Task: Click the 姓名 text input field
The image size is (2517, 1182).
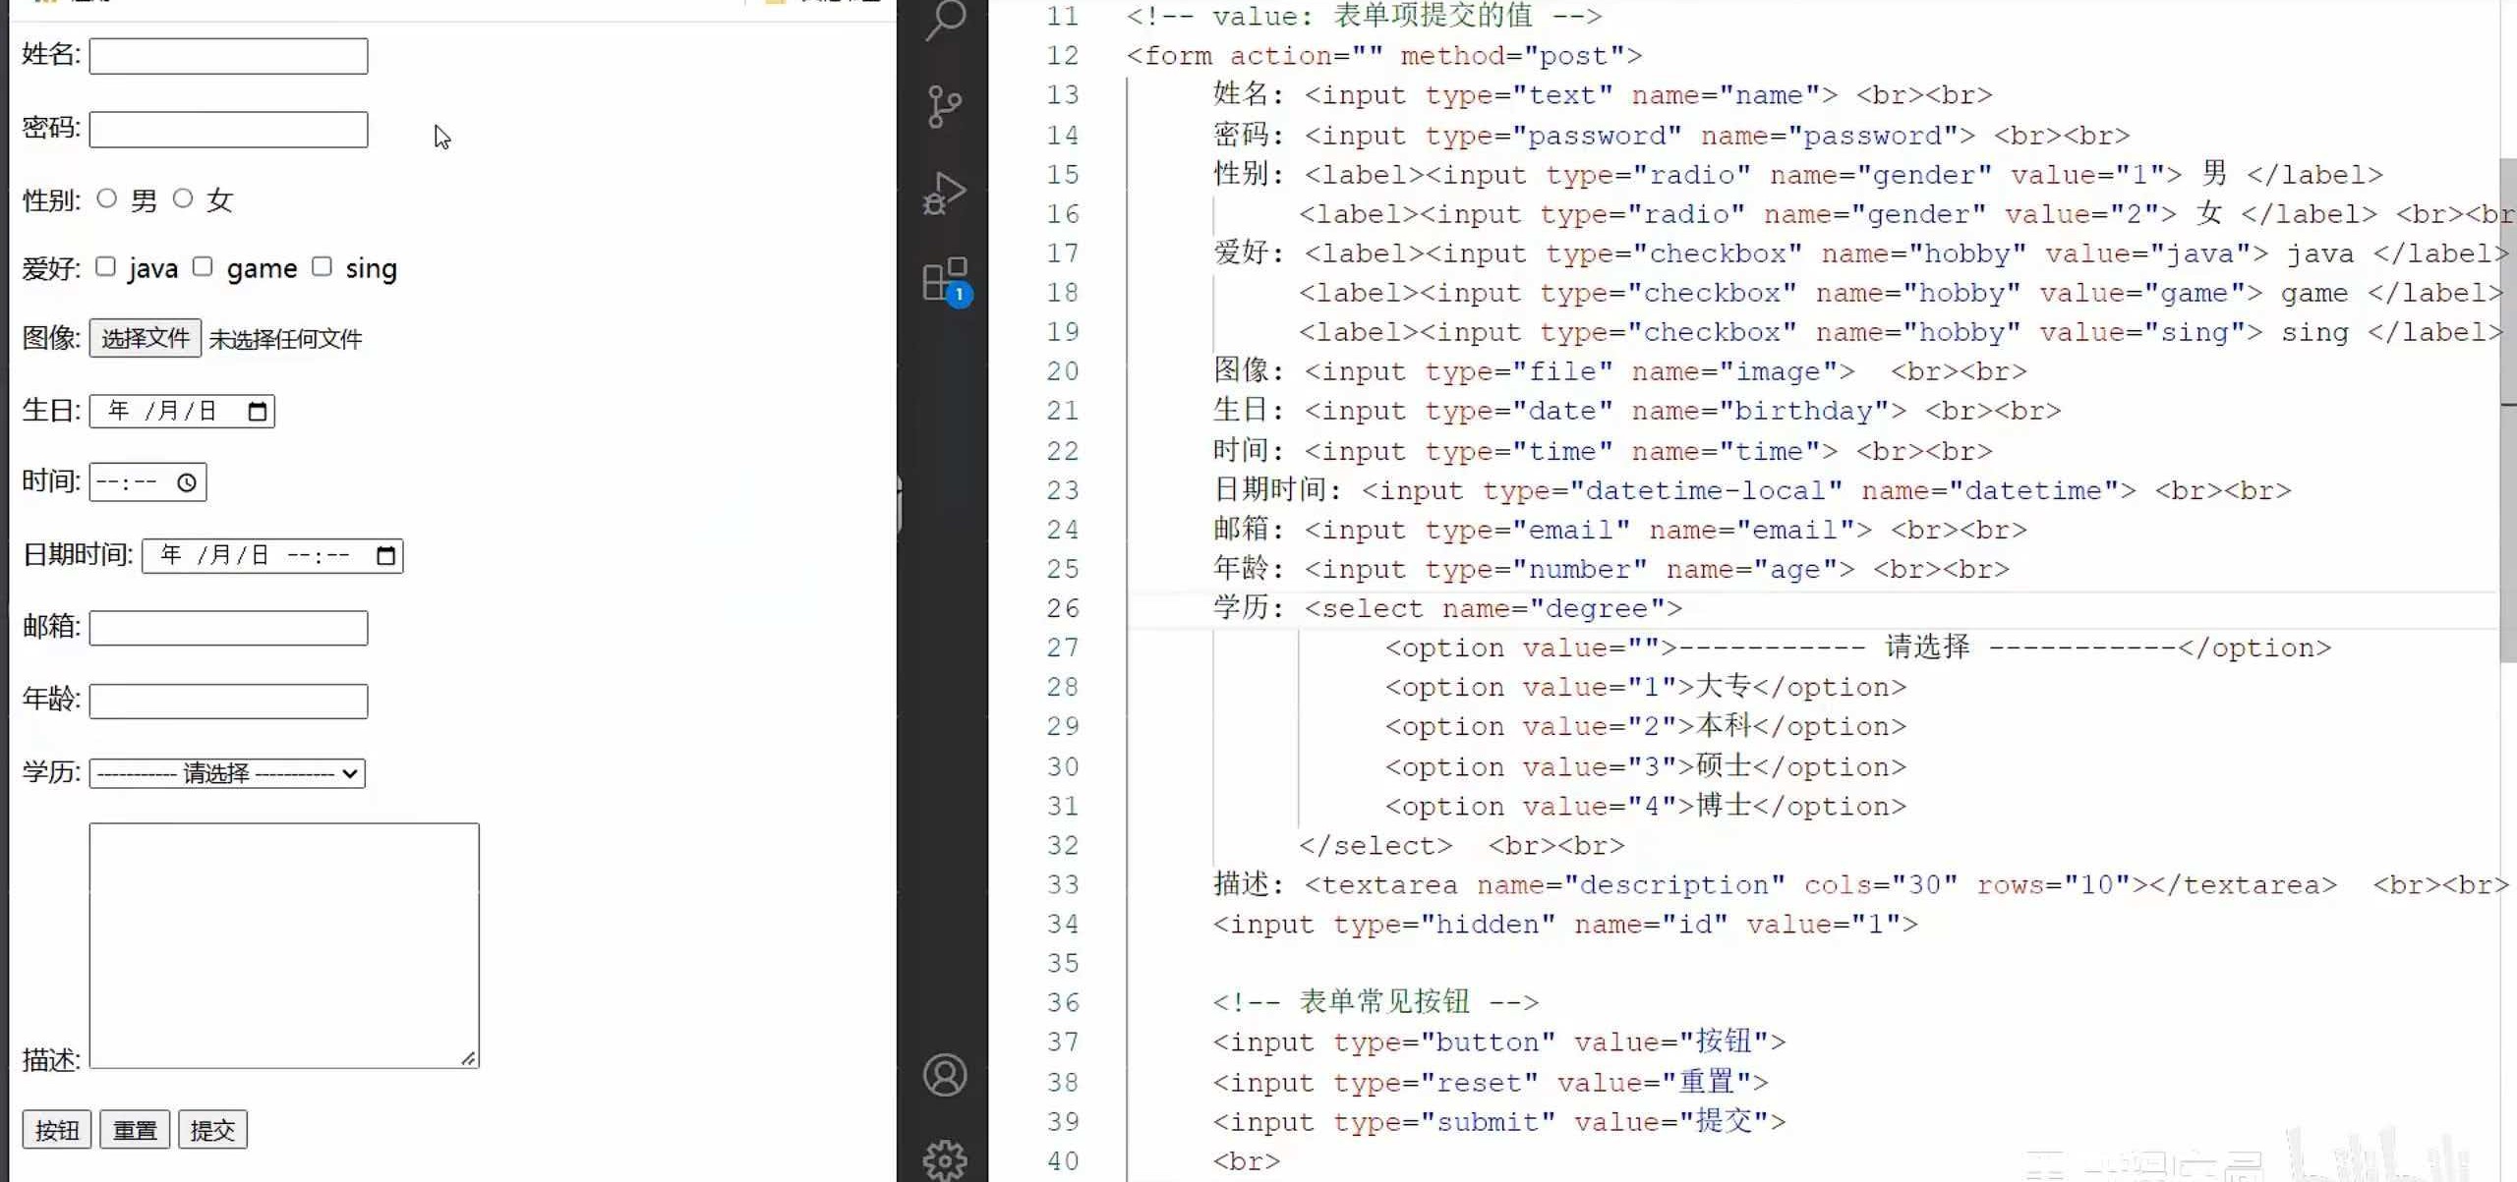Action: (x=228, y=56)
